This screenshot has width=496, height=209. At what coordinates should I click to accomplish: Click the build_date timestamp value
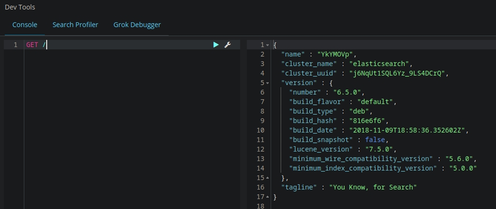point(410,130)
